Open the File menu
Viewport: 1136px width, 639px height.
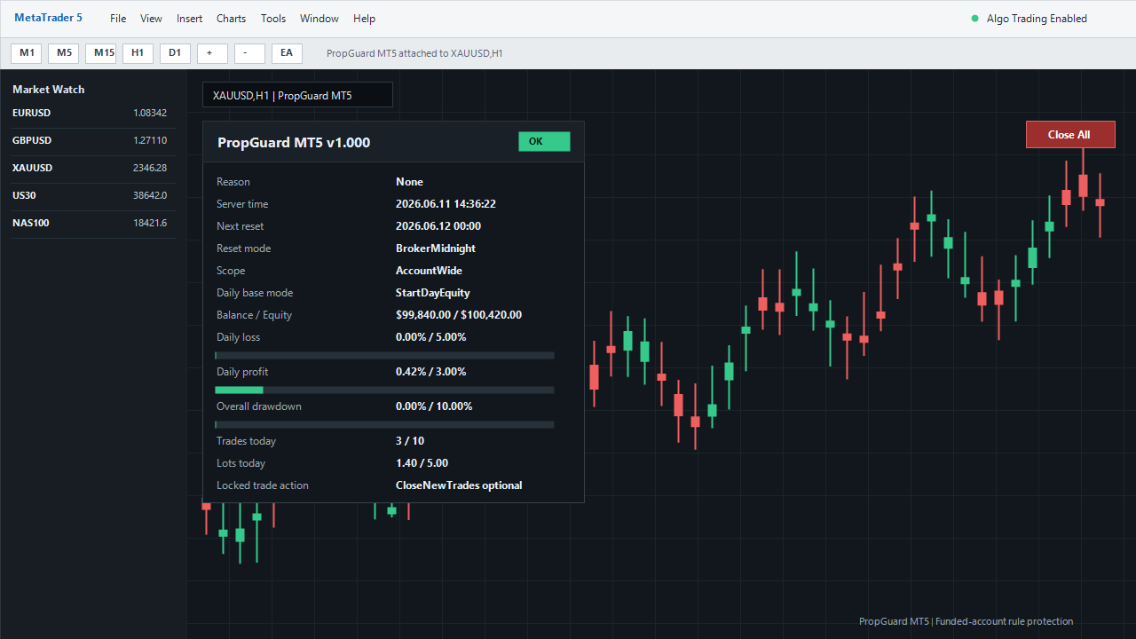(x=118, y=19)
